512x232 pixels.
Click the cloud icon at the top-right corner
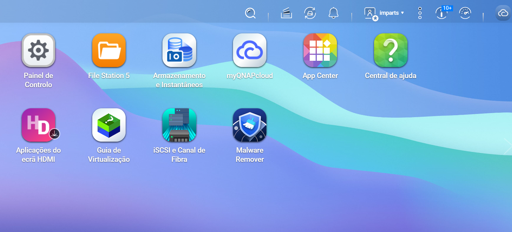503,13
